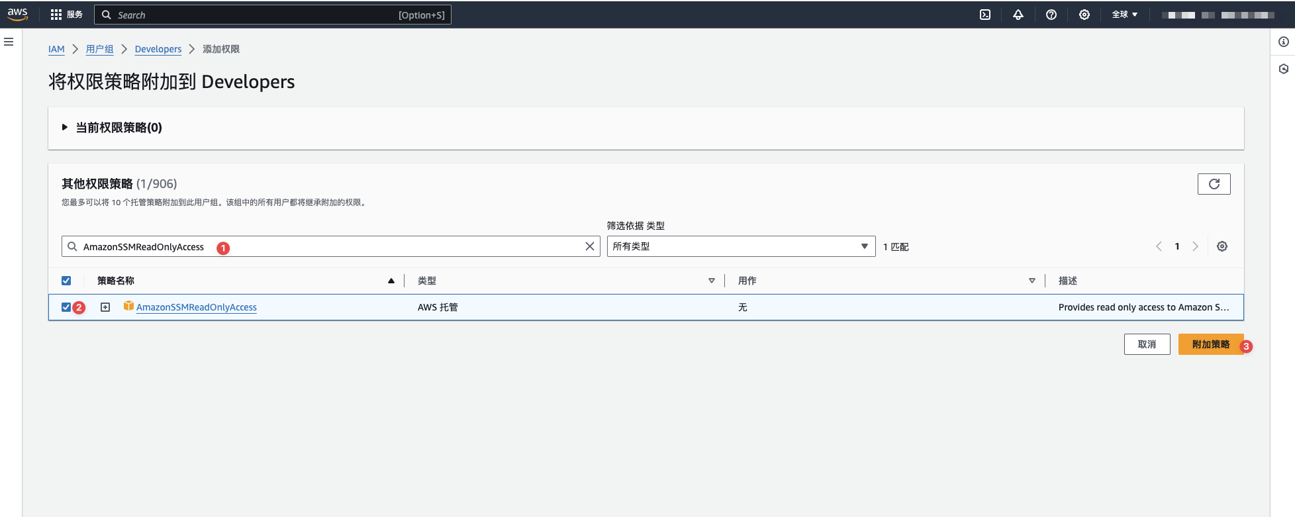The image size is (1295, 517).
Task: Clear the policy search field with X
Action: coord(590,246)
